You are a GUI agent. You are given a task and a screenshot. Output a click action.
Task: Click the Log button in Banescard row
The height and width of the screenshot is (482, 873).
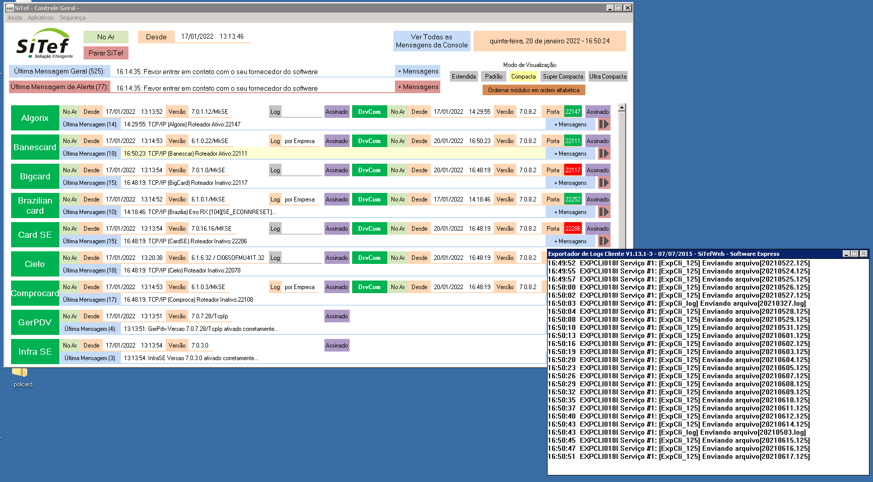pyautogui.click(x=275, y=141)
